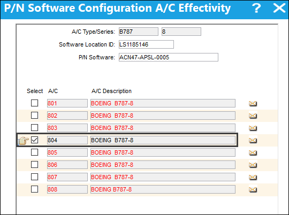The image size is (289, 215).
Task: Click the Software Location ID label
Action: pyautogui.click(x=87, y=44)
